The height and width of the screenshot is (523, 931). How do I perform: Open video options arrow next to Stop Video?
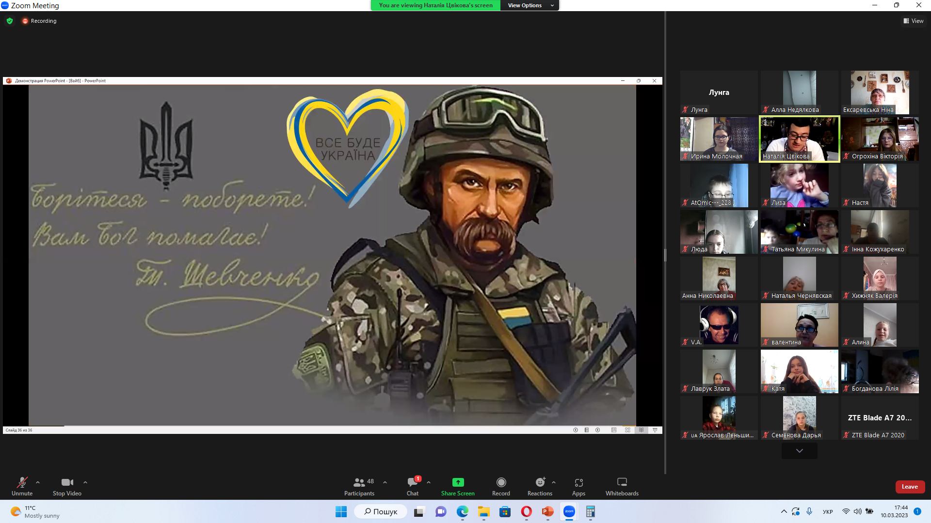[x=85, y=482]
